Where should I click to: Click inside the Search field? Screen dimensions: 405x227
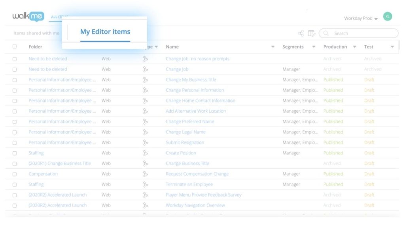click(x=356, y=33)
